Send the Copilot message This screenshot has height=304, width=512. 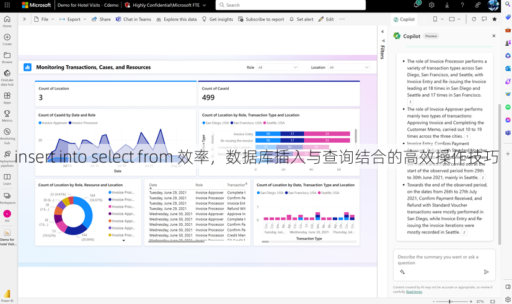486,272
